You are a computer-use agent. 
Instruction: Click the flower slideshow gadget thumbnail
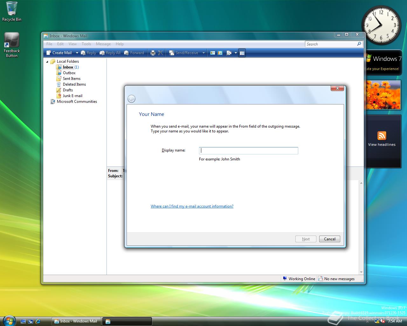[383, 95]
